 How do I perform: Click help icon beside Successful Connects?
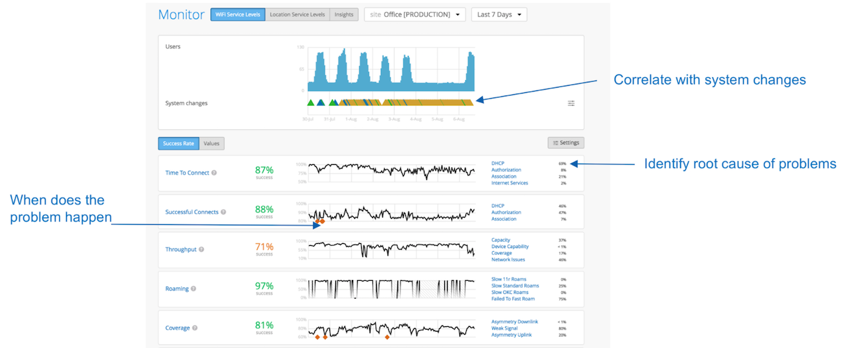tap(224, 212)
